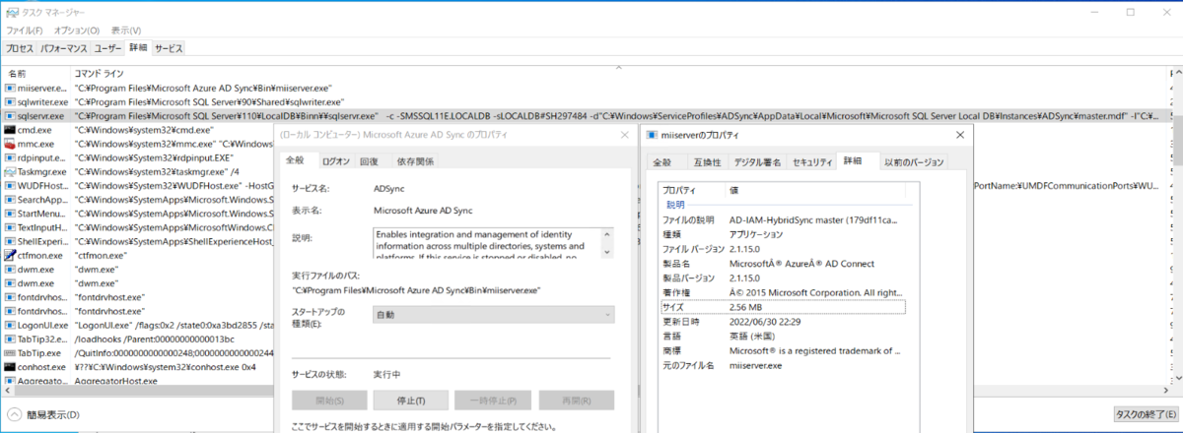Click the executable path text in ADSync properties
The height and width of the screenshot is (433, 1183).
pos(415,290)
